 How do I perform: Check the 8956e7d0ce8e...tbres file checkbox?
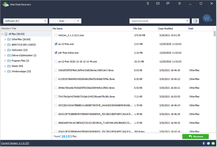pyautogui.click(x=56, y=88)
